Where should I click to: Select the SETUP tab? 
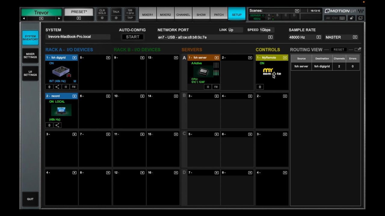pos(237,14)
